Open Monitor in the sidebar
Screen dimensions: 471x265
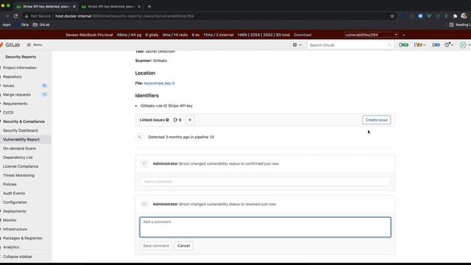point(10,220)
